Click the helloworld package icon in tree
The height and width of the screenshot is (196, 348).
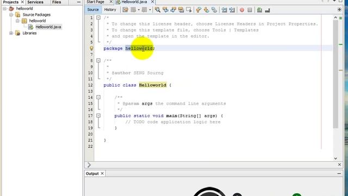24,21
